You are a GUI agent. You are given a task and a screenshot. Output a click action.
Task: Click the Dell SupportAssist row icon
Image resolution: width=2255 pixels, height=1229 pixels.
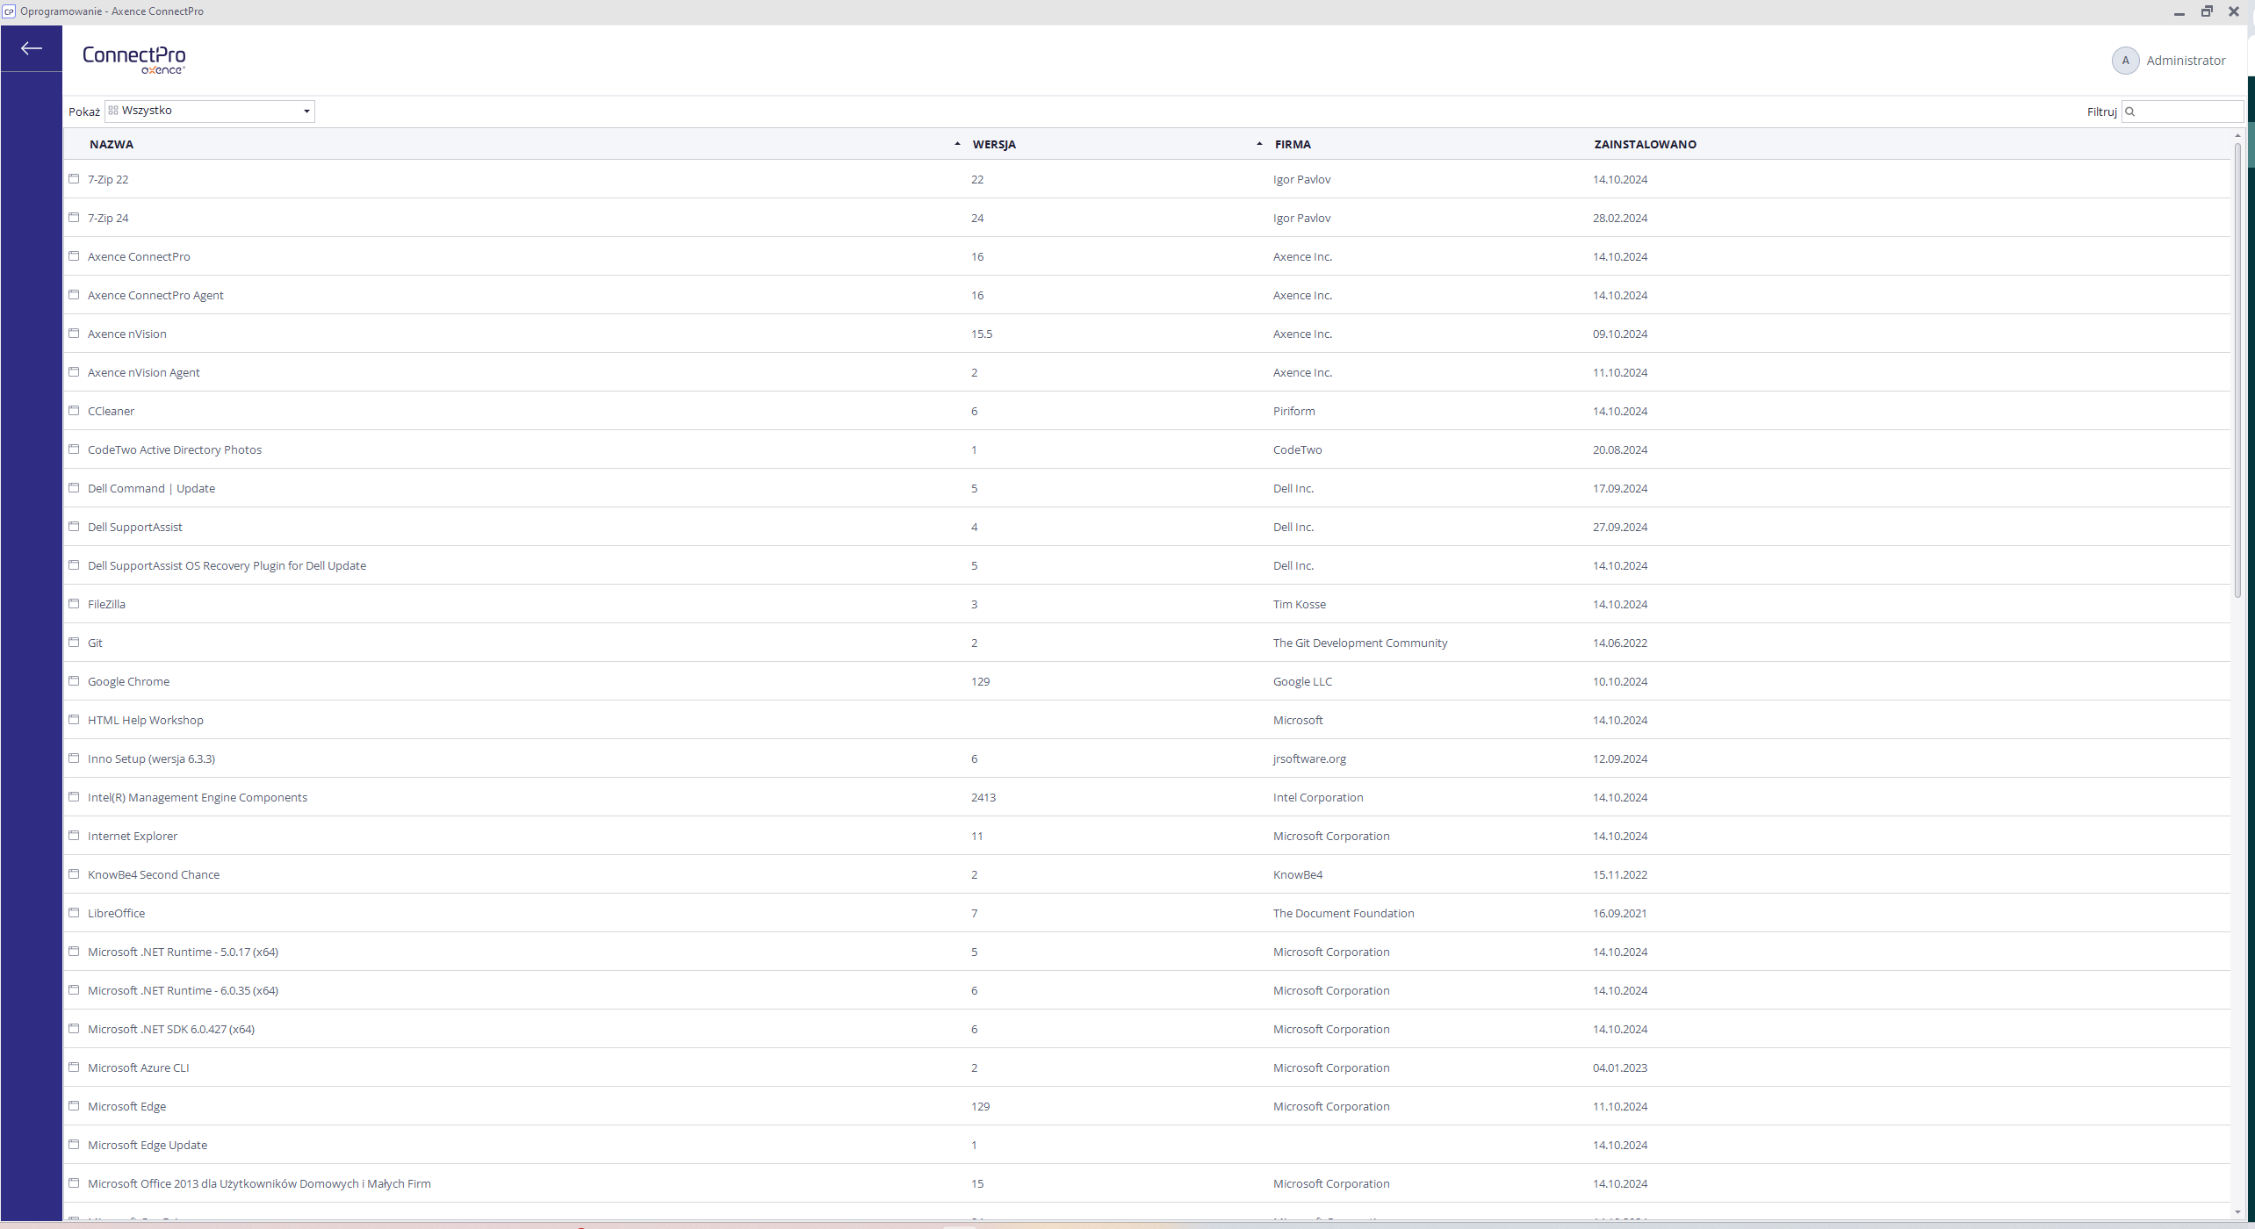[x=74, y=527]
